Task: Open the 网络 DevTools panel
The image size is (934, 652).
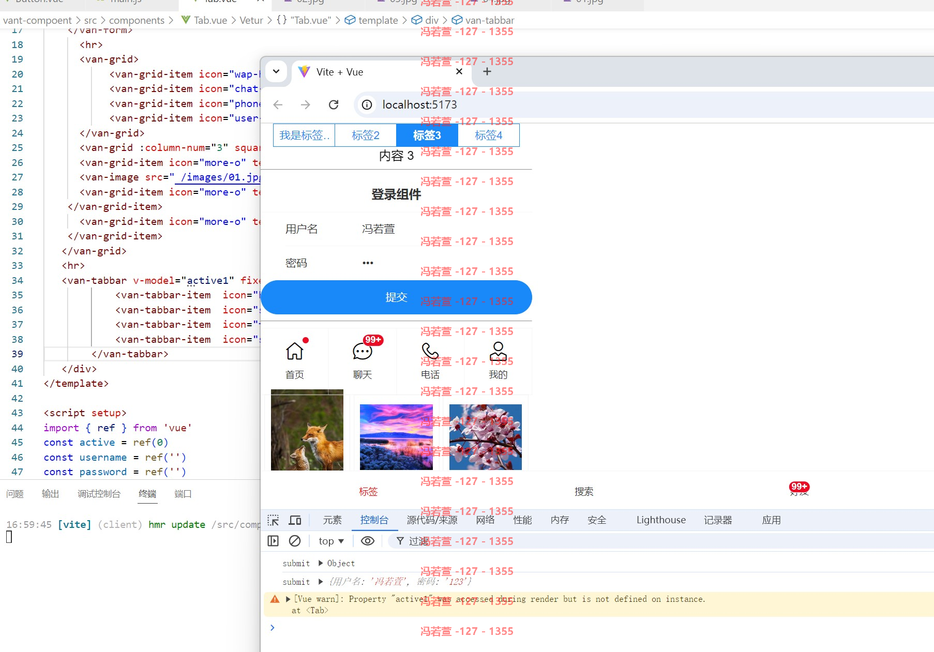Action: tap(486, 520)
